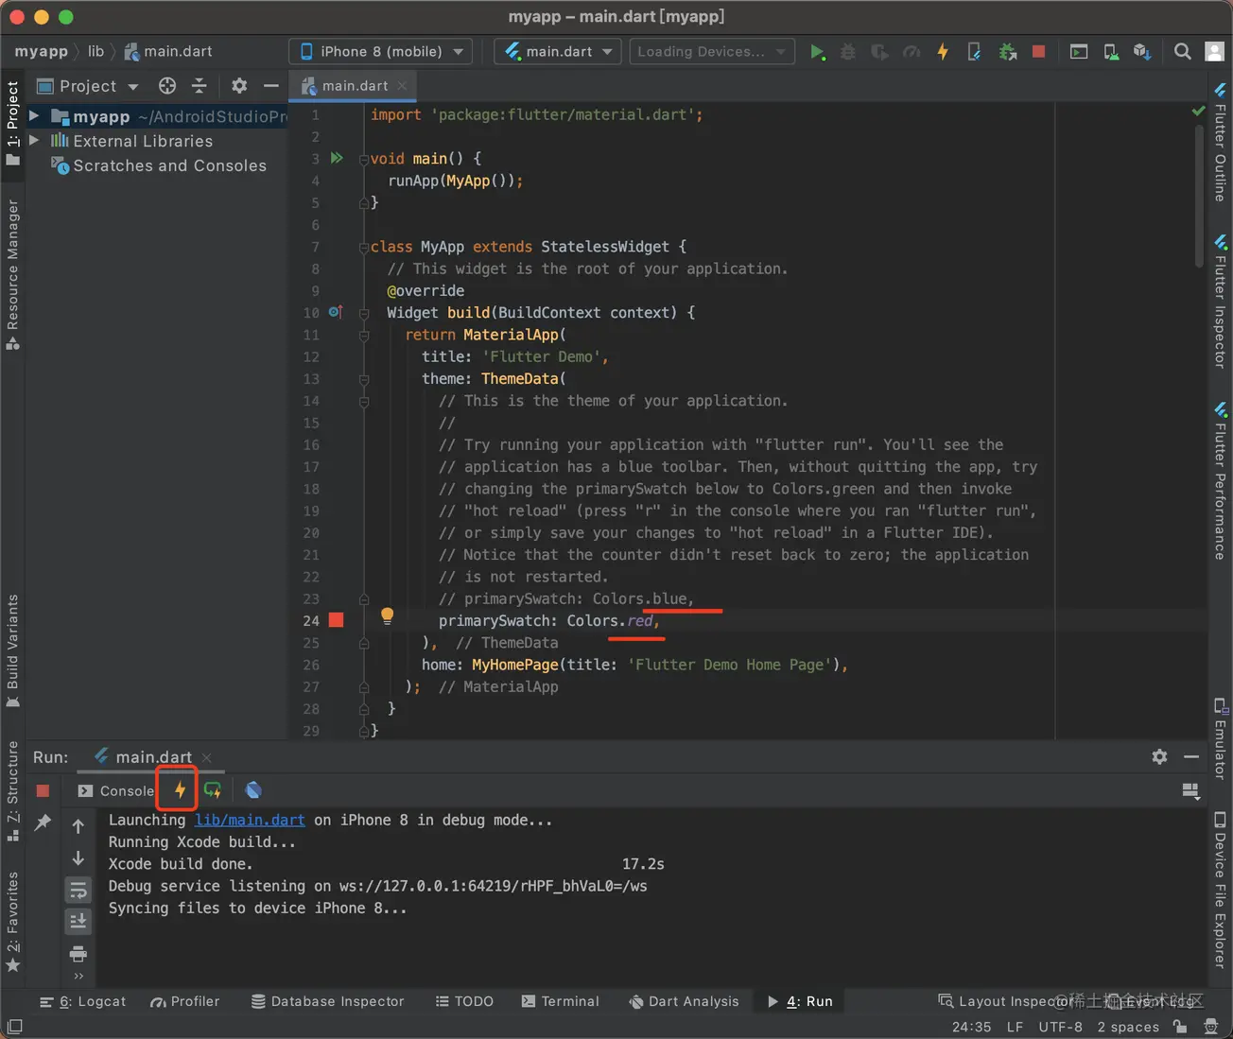Toggle the Flutter Performance side panel
The width and height of the screenshot is (1233, 1039).
point(1221,480)
